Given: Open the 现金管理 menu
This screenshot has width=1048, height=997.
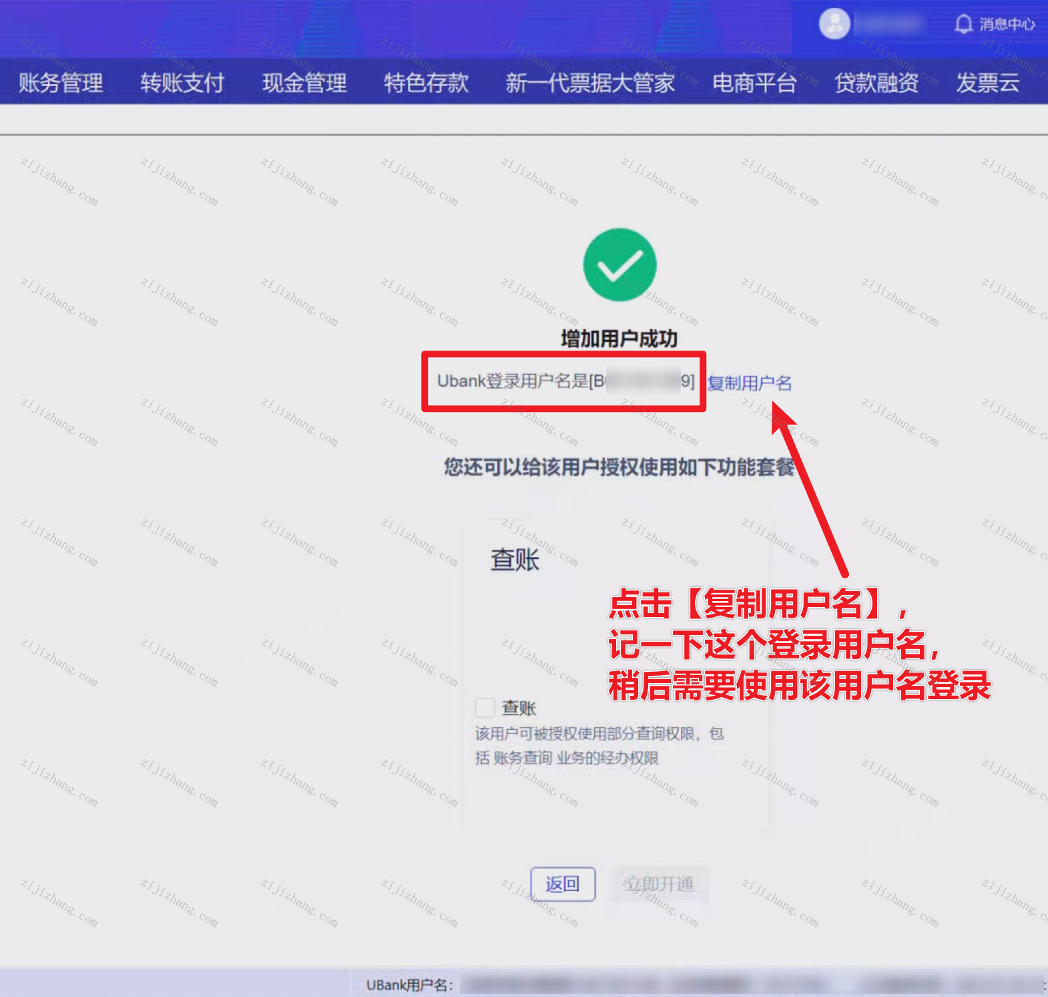Looking at the screenshot, I should pyautogui.click(x=304, y=83).
